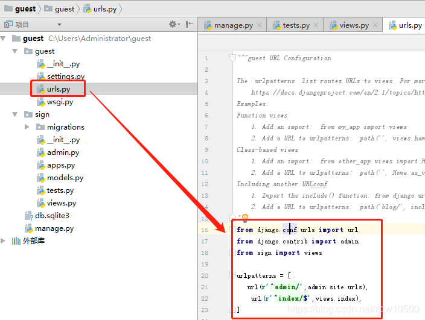Click 'views' in line 18 import
Image resolution: width=425 pixels, height=320 pixels.
pyautogui.click(x=313, y=253)
